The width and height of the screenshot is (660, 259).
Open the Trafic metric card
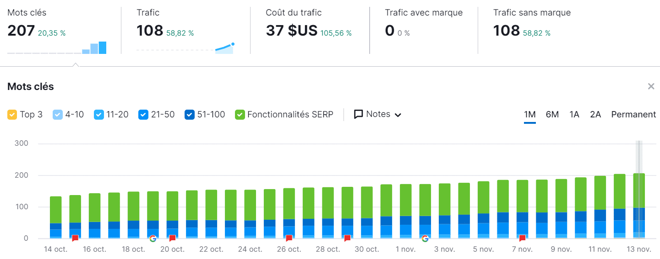coord(185,31)
